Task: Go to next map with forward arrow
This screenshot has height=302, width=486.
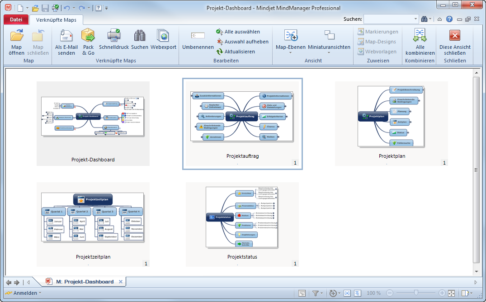Action: coord(17,283)
